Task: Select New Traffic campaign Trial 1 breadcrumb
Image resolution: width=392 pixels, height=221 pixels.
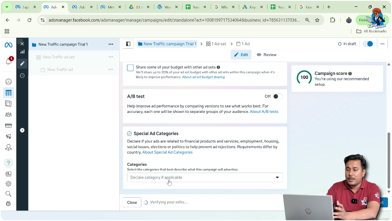Action: point(167,44)
